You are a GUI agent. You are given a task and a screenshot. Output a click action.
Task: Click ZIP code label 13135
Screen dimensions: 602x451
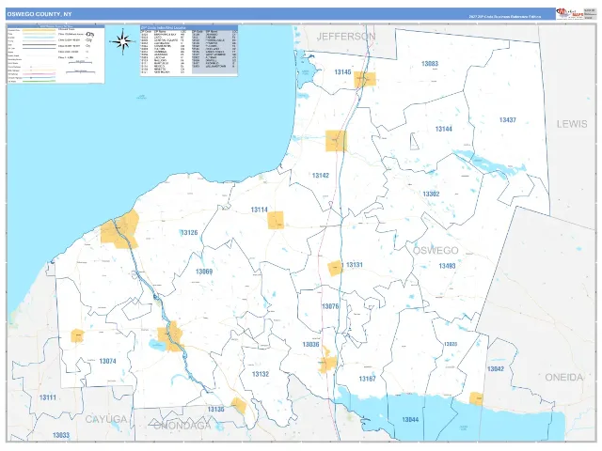215,410
